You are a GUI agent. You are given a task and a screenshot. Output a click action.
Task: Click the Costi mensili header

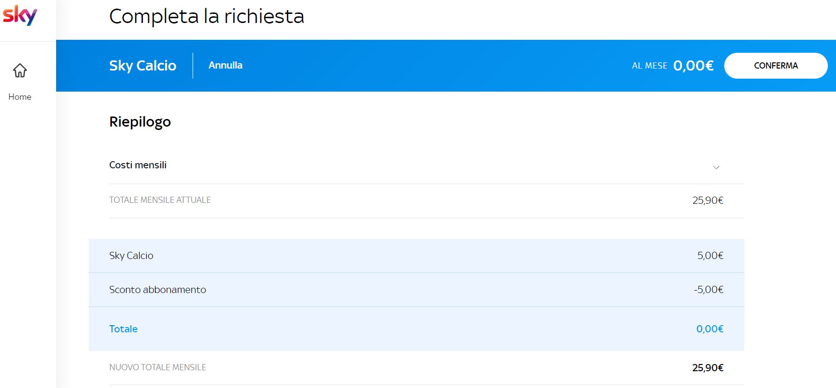(x=138, y=165)
